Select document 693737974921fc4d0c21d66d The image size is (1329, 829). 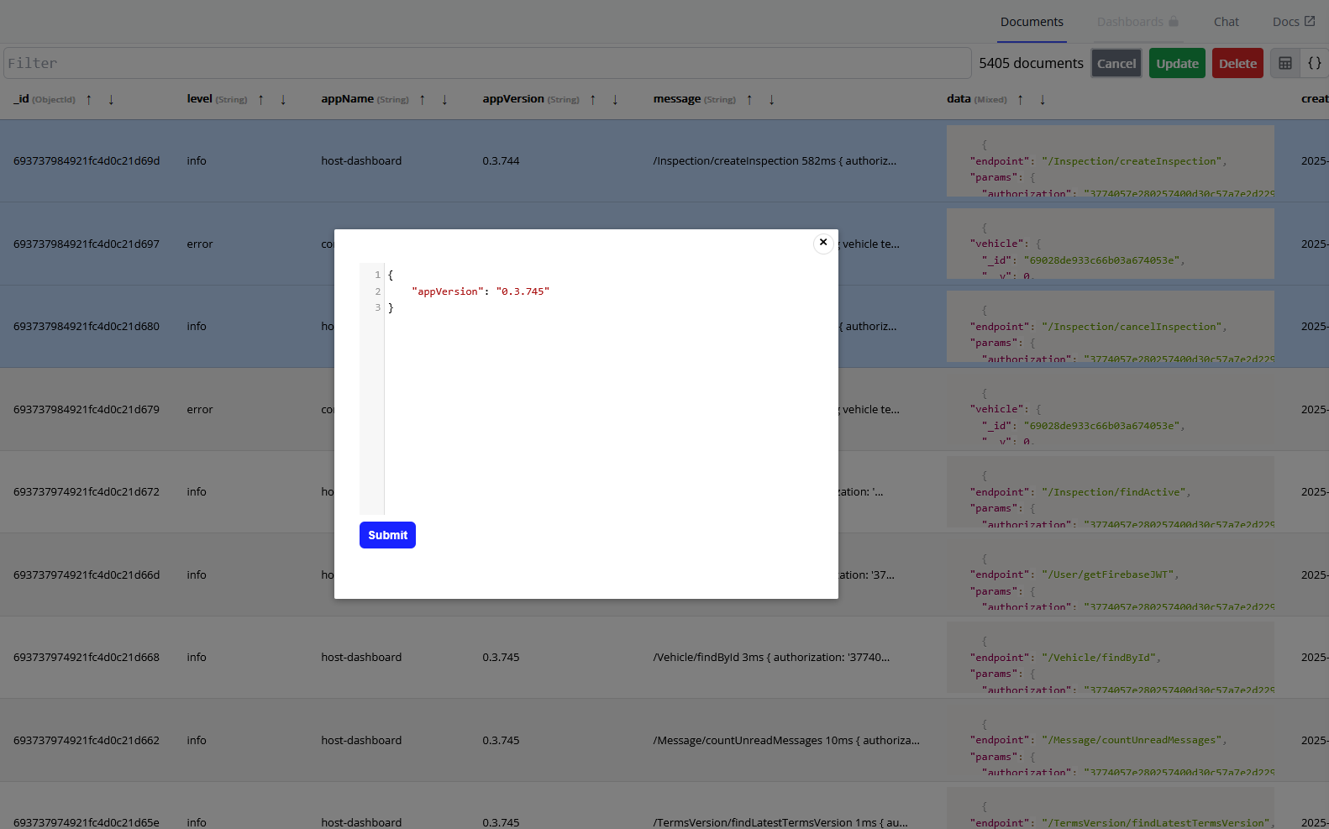pos(87,575)
